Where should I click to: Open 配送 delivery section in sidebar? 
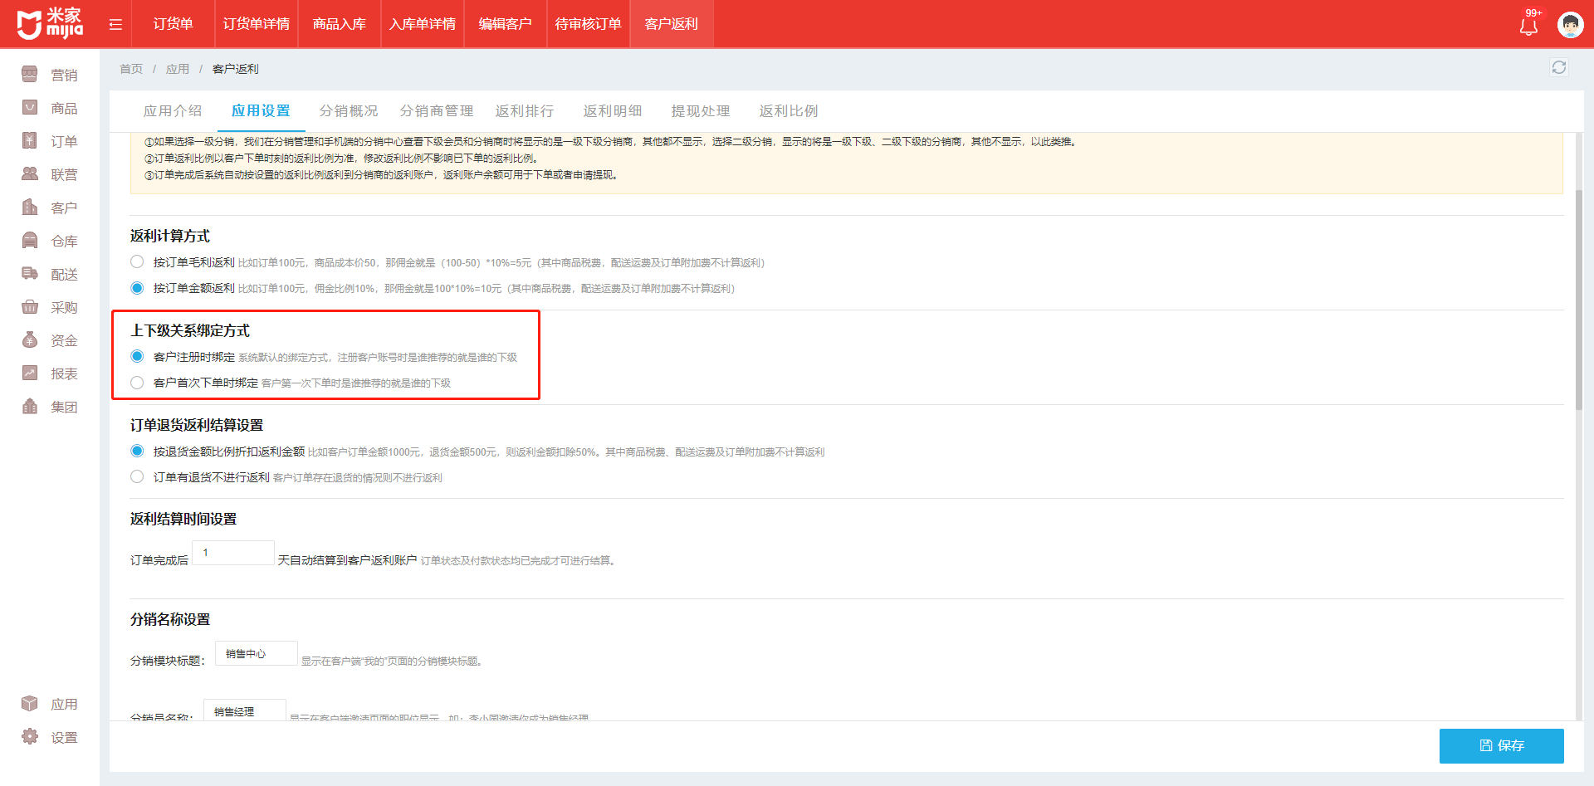click(50, 275)
